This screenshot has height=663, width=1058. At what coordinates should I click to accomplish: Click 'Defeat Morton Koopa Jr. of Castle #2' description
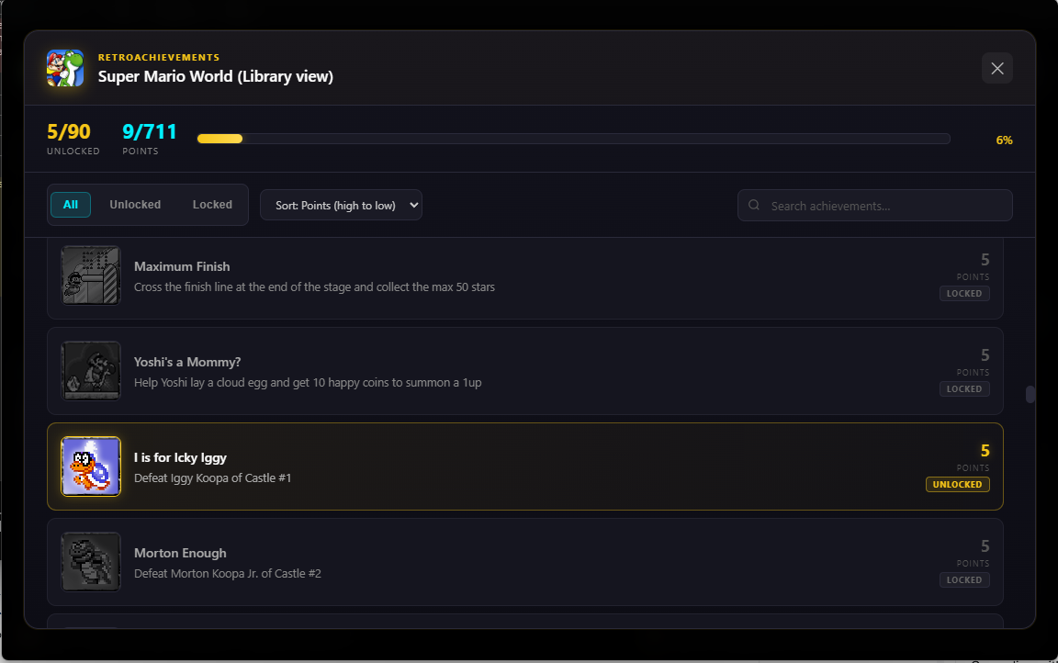coord(228,573)
